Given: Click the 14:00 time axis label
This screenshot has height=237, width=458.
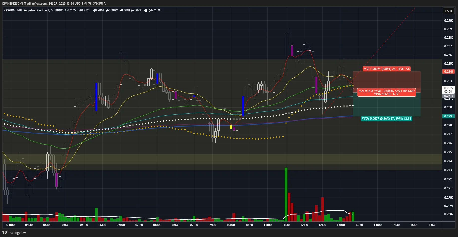Looking at the screenshot, I should [x=377, y=225].
